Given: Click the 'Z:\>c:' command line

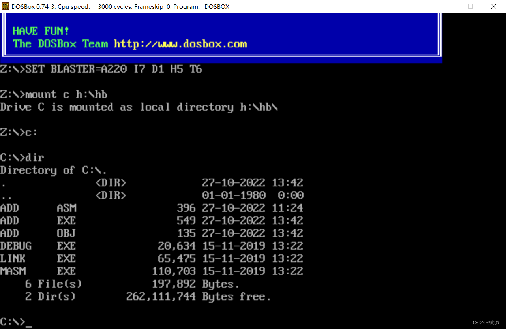Looking at the screenshot, I should tap(19, 132).
